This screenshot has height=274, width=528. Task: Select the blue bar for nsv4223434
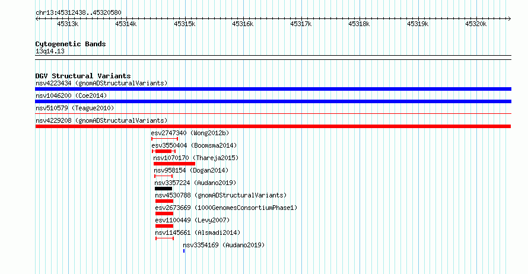tap(273, 89)
